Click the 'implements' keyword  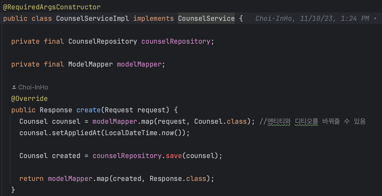click(153, 18)
